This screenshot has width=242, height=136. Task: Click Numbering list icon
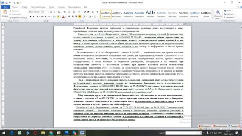74,12
